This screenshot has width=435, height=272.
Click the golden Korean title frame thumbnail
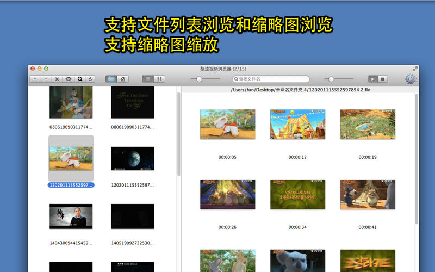[368, 261]
